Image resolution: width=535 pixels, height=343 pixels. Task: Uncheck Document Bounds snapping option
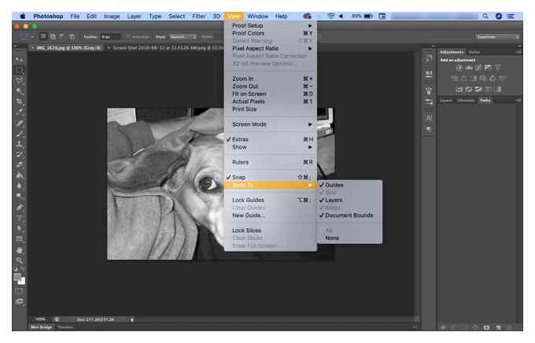(x=350, y=216)
